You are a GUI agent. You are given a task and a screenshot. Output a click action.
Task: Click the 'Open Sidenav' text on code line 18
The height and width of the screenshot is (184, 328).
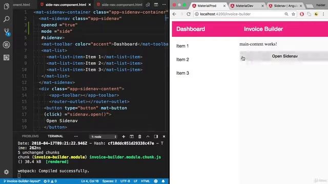click(x=62, y=121)
